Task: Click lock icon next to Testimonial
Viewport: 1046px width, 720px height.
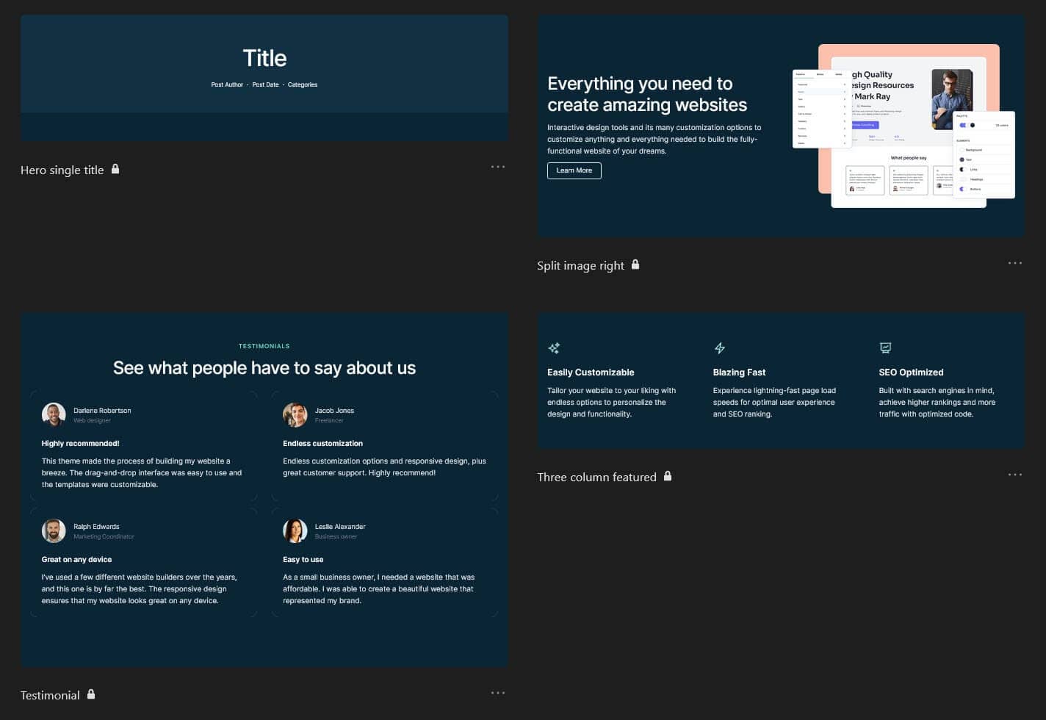Action: click(91, 694)
